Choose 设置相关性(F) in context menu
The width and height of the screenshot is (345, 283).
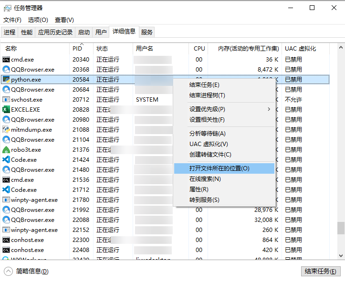pos(224,120)
